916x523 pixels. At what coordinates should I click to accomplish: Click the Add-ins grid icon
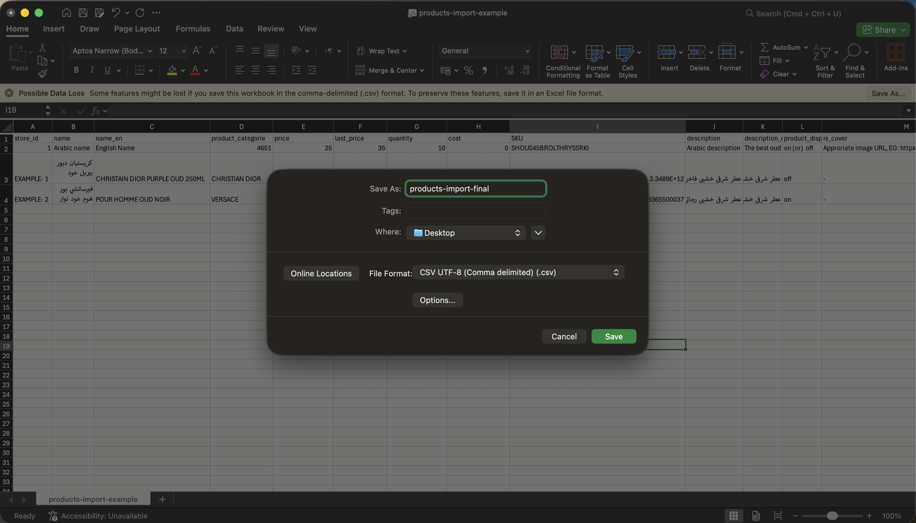(895, 53)
